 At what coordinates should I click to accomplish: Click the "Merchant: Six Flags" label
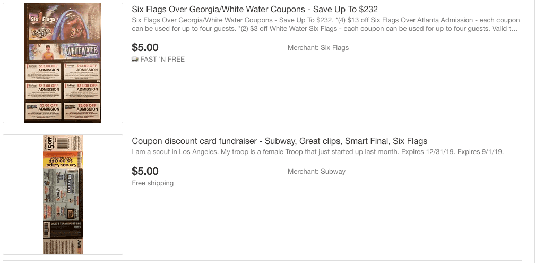coord(318,48)
